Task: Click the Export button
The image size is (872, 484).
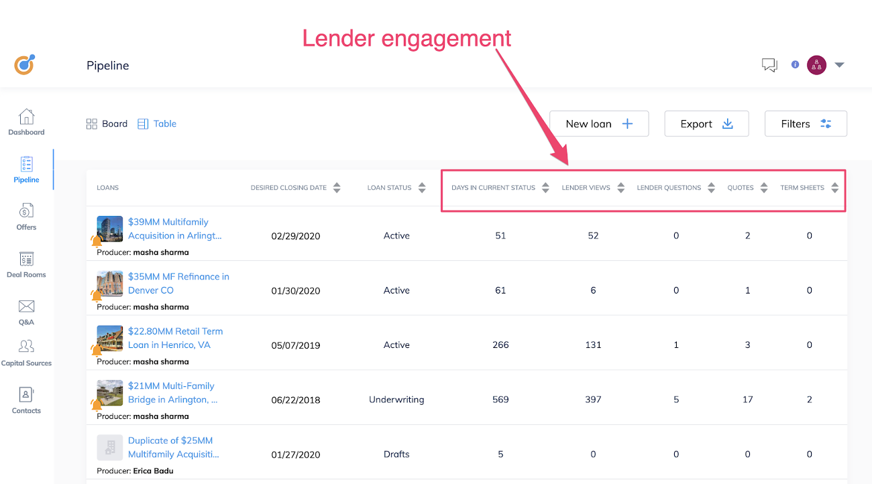Action: [706, 124]
